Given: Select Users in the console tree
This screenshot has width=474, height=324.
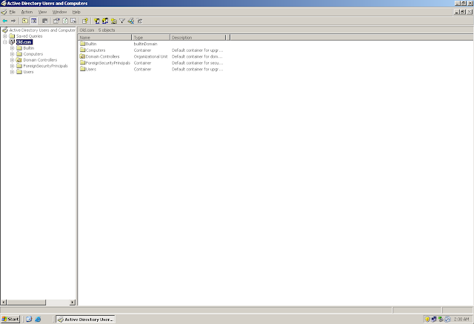Looking at the screenshot, I should [x=28, y=72].
